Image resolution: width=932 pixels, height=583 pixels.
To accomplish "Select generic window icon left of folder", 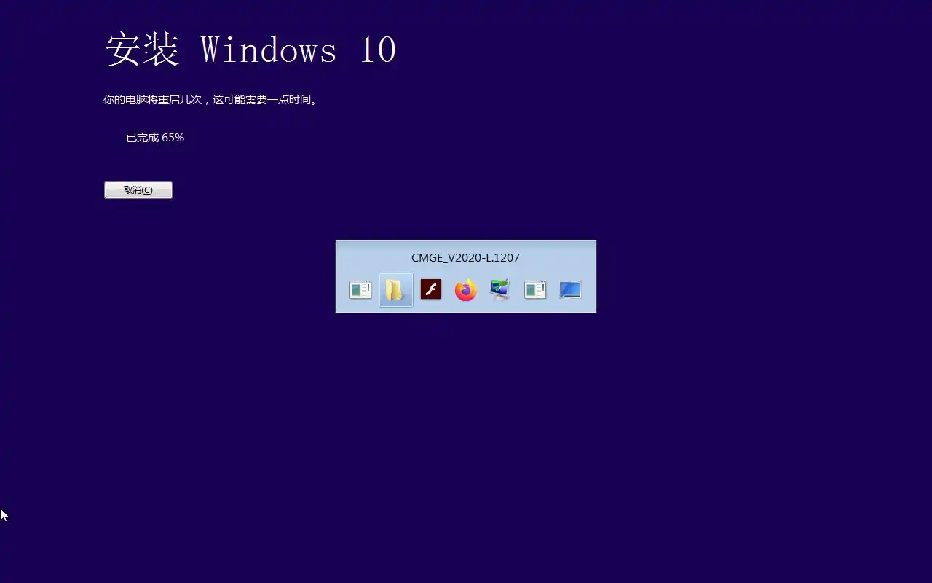I will [x=360, y=290].
